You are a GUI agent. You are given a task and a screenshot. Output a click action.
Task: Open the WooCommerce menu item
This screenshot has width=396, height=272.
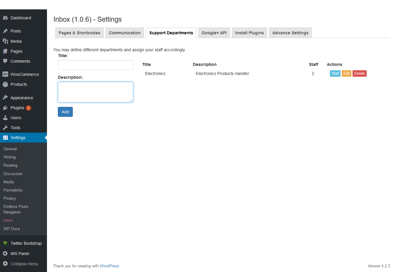pos(23,74)
